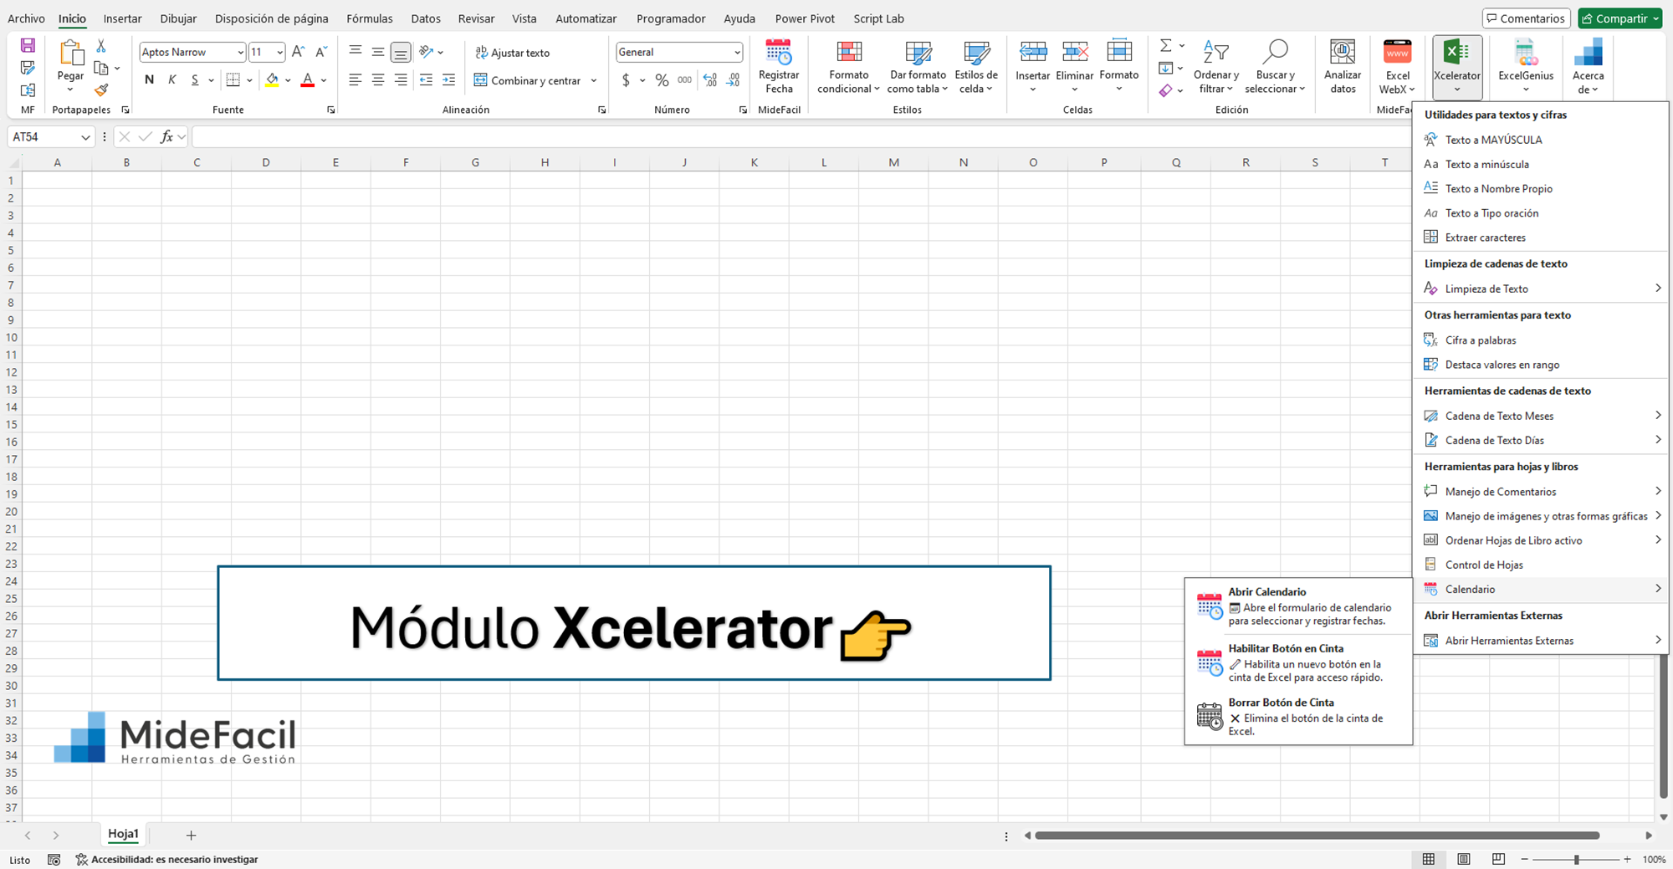The height and width of the screenshot is (869, 1673).
Task: Click Abrir Calendario submenu option
Action: click(x=1298, y=606)
